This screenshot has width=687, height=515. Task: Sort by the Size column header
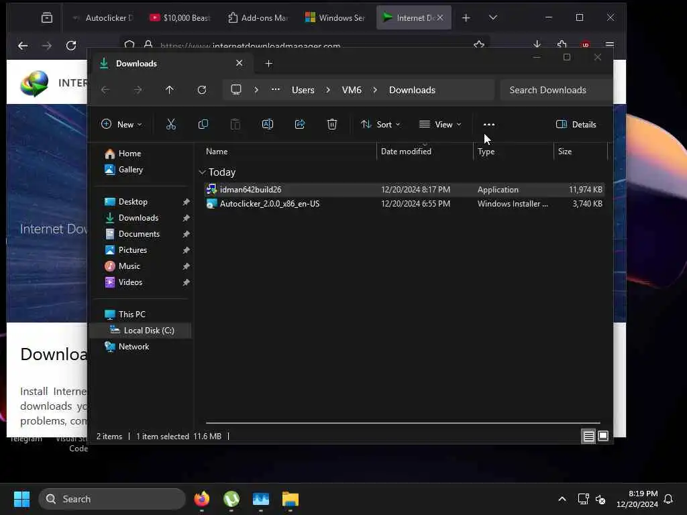click(565, 151)
